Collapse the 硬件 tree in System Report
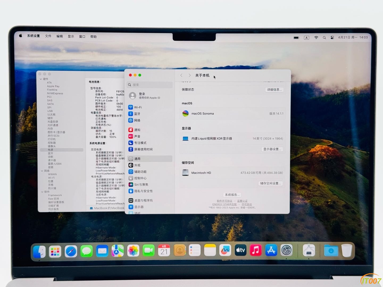This screenshot has width=383, height=287. tap(41, 79)
